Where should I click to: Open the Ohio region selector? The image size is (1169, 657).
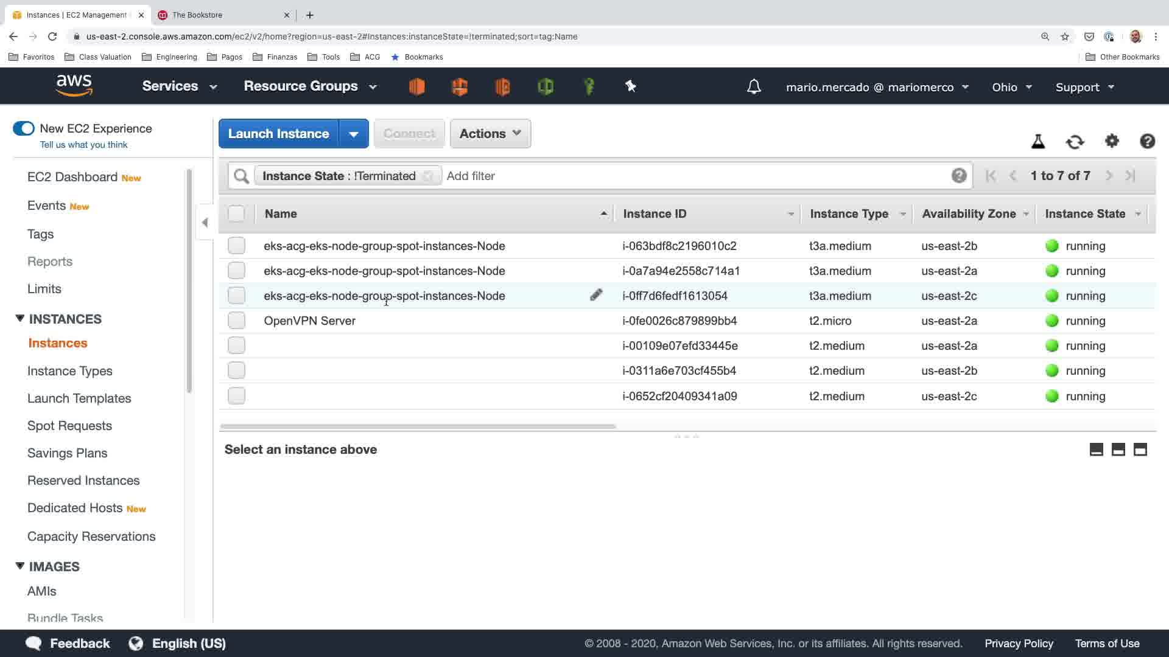click(1011, 87)
